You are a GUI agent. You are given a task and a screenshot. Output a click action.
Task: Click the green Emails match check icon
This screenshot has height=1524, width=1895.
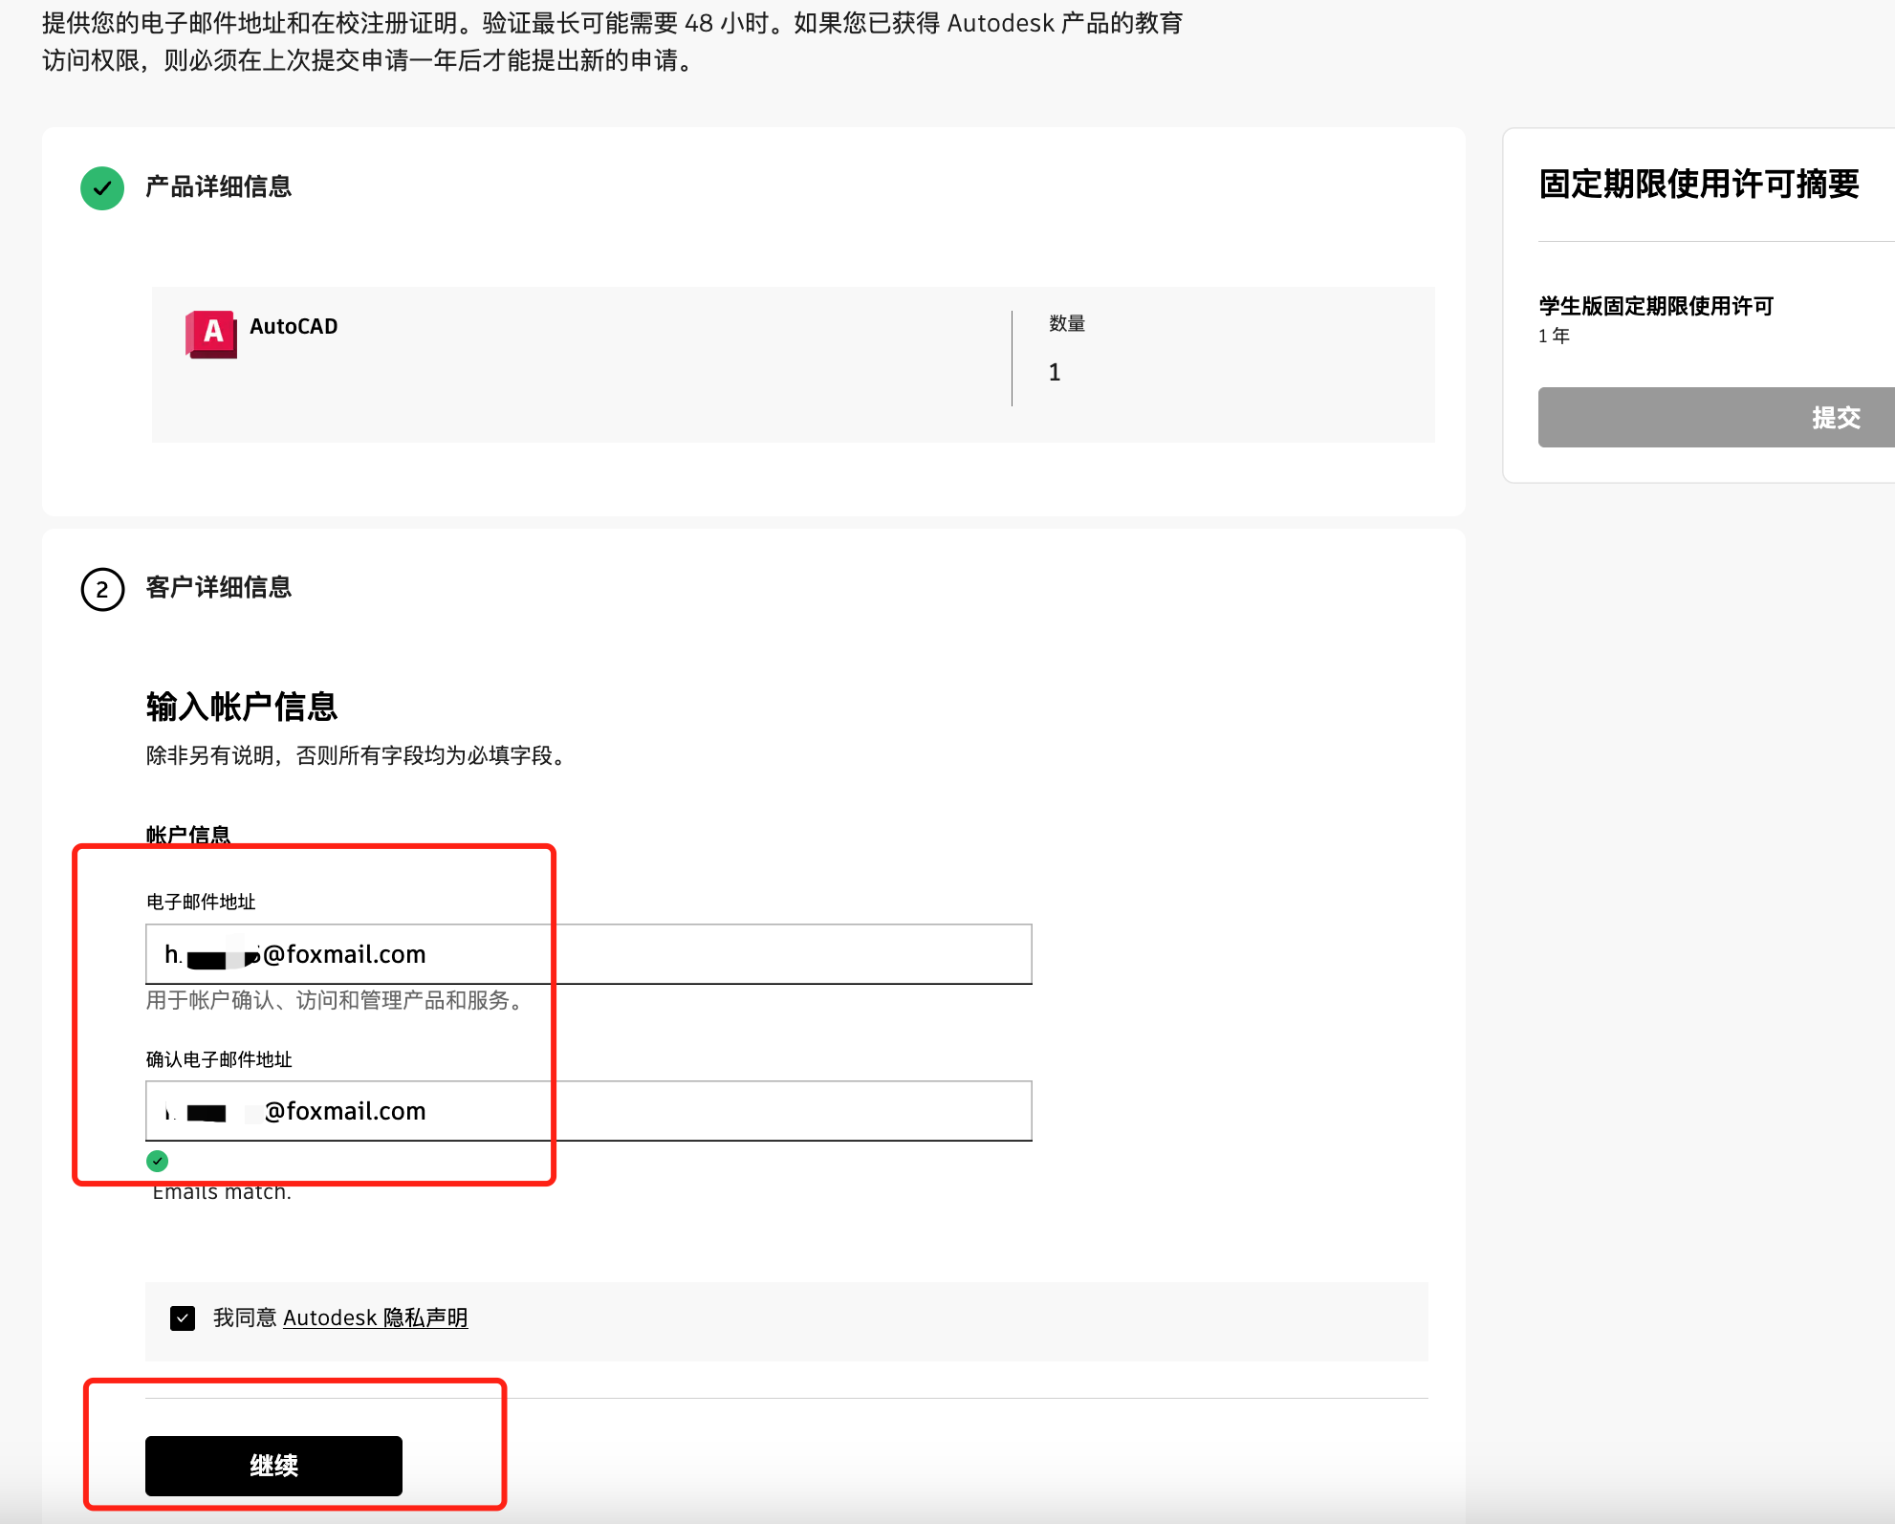[x=158, y=1161]
